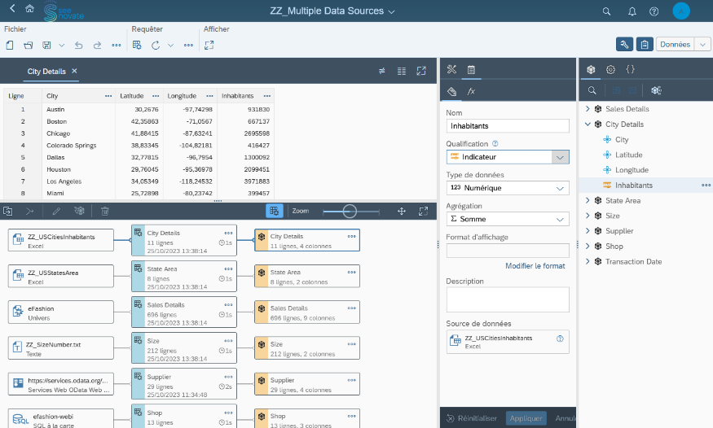Viewport: 713px width, 428px height.
Task: Toggle the wrench build panel button
Action: [x=624, y=44]
